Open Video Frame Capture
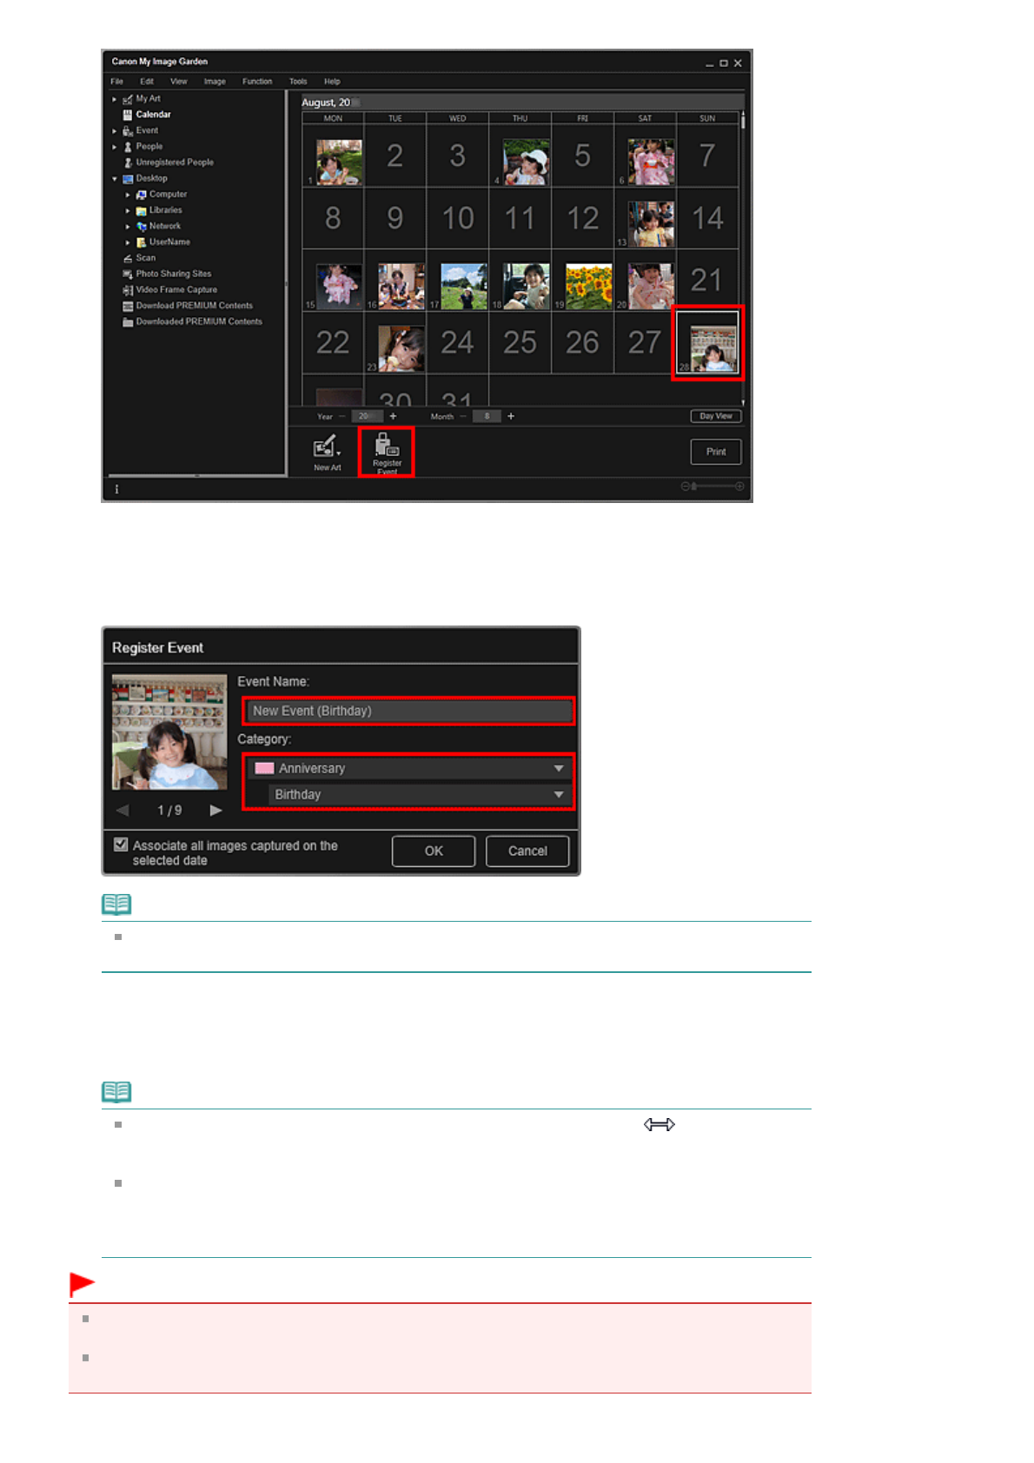 click(176, 290)
